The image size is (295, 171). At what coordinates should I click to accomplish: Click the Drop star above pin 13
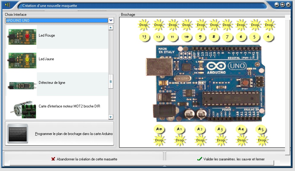[x=143, y=25]
